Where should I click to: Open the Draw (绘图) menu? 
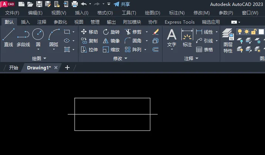pos(152,13)
